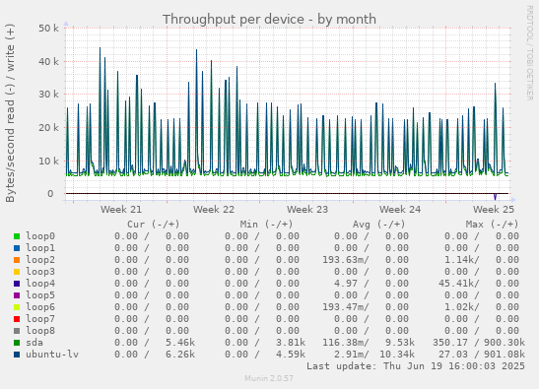Click the 40 k y-axis label
The height and width of the screenshot is (389, 539).
point(48,61)
